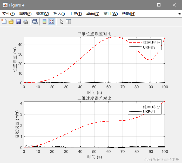
Task: Close the Figure 4 window
Action: point(174,5)
